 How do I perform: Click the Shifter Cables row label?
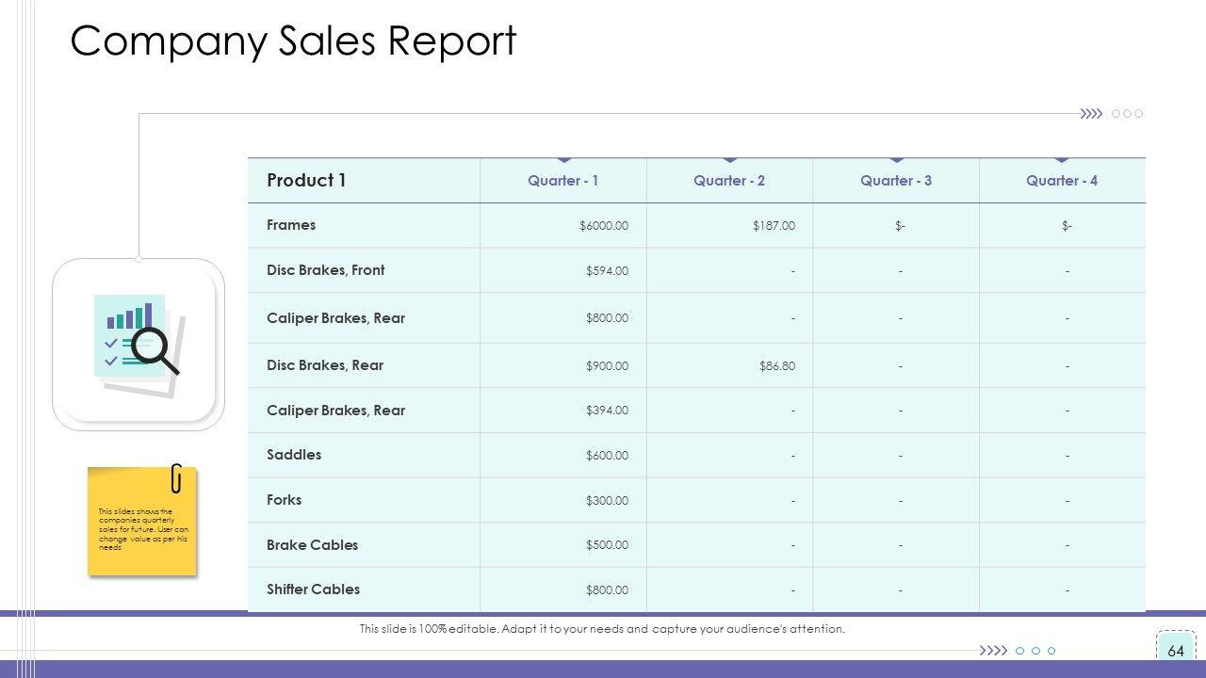(x=313, y=589)
